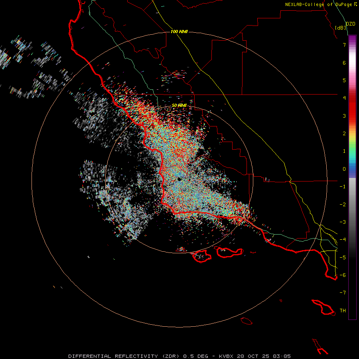
Task: Click the "50 NMI" range ring label
Action: pos(179,105)
